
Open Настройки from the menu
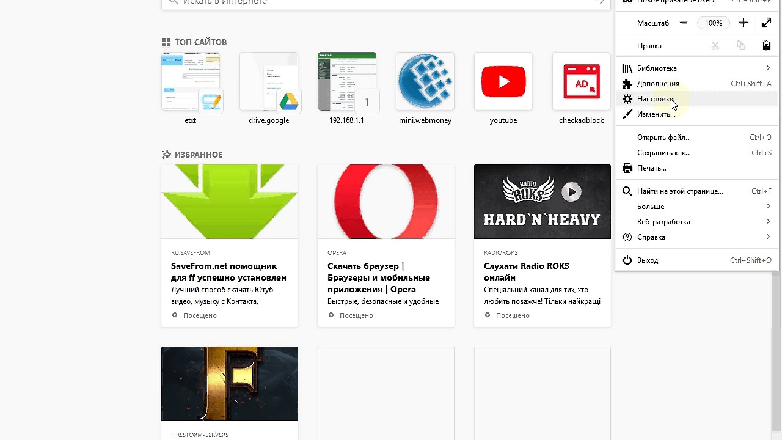[x=696, y=99]
